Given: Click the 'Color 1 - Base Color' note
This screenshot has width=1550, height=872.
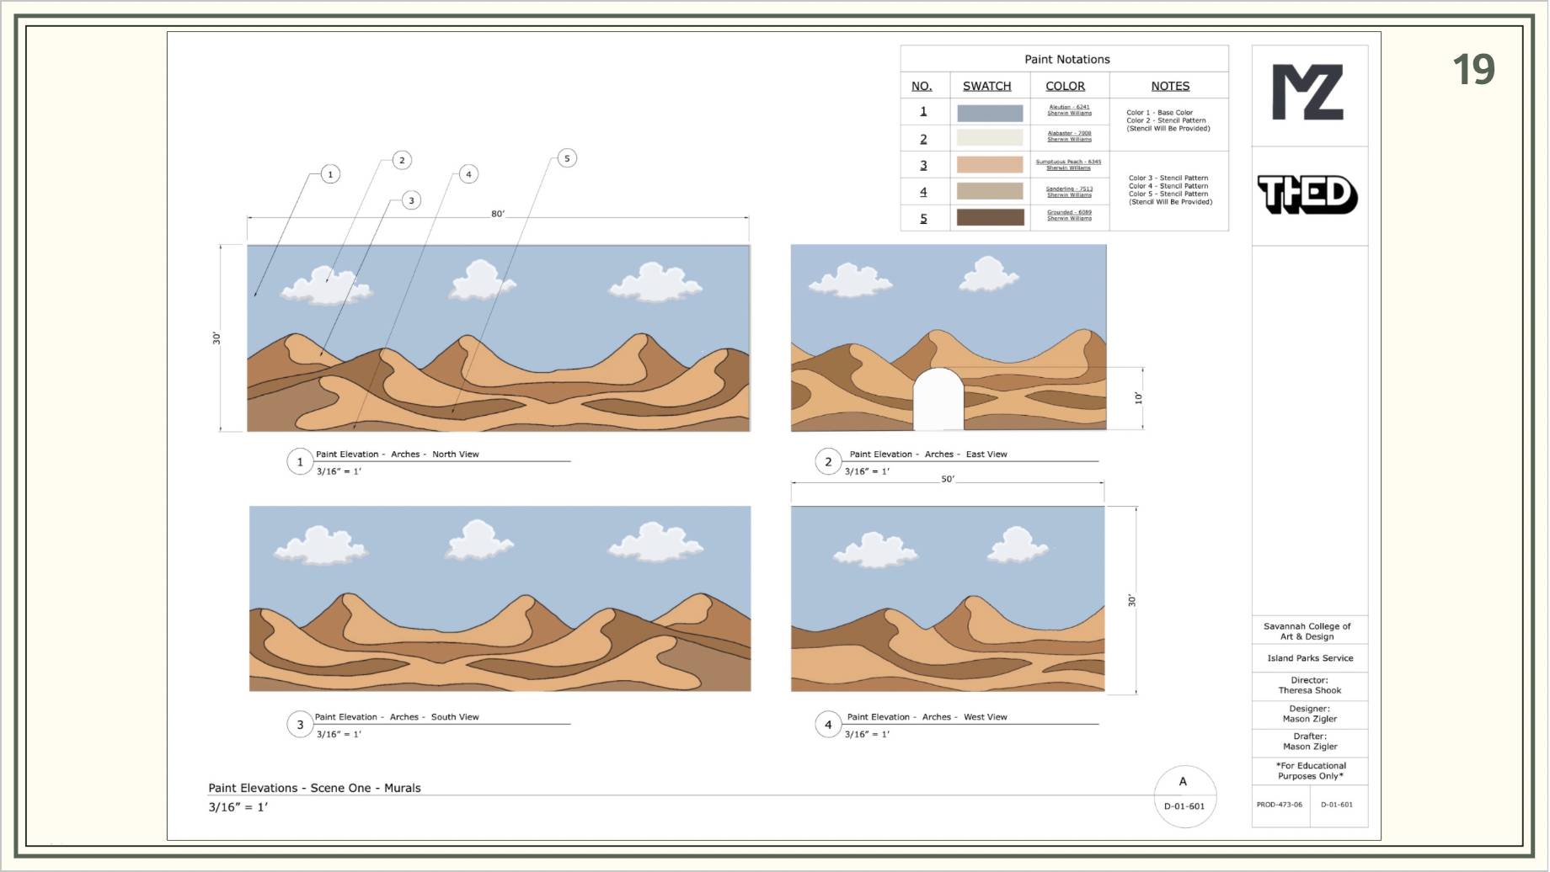Looking at the screenshot, I should coord(1159,112).
